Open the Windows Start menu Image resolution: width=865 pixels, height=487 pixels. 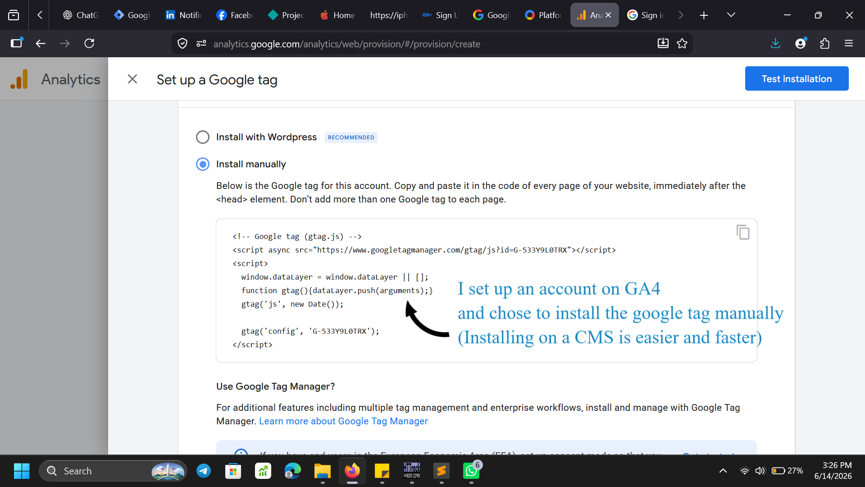(21, 471)
